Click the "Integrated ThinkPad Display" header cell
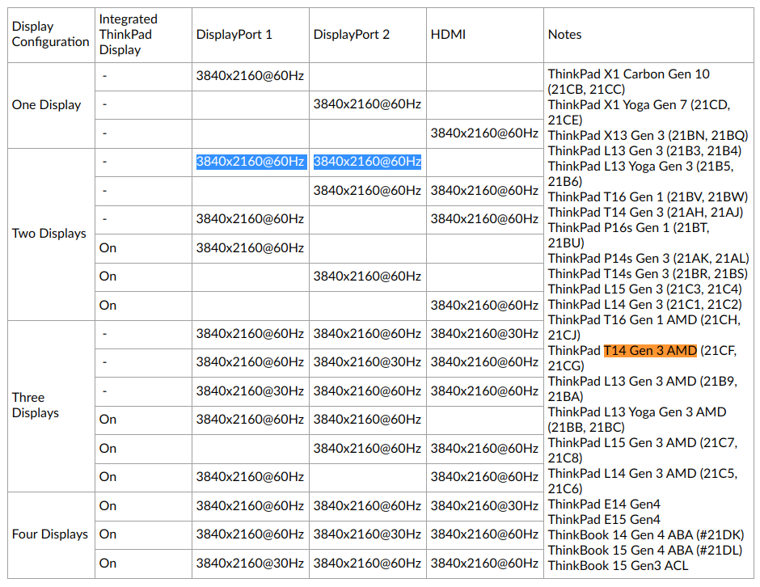 coord(143,35)
